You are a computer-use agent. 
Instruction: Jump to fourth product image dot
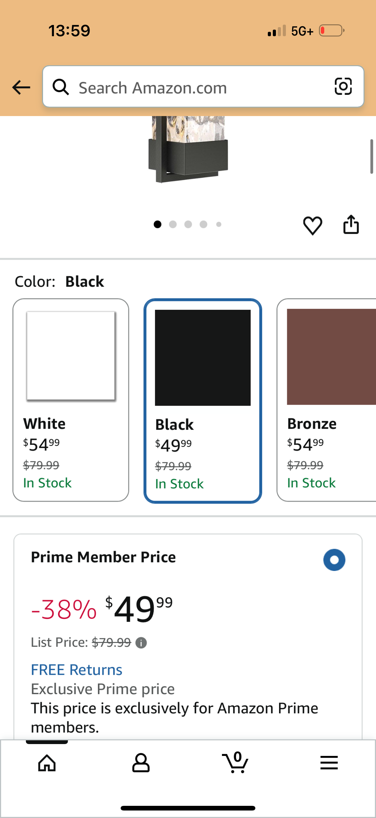coord(203,225)
